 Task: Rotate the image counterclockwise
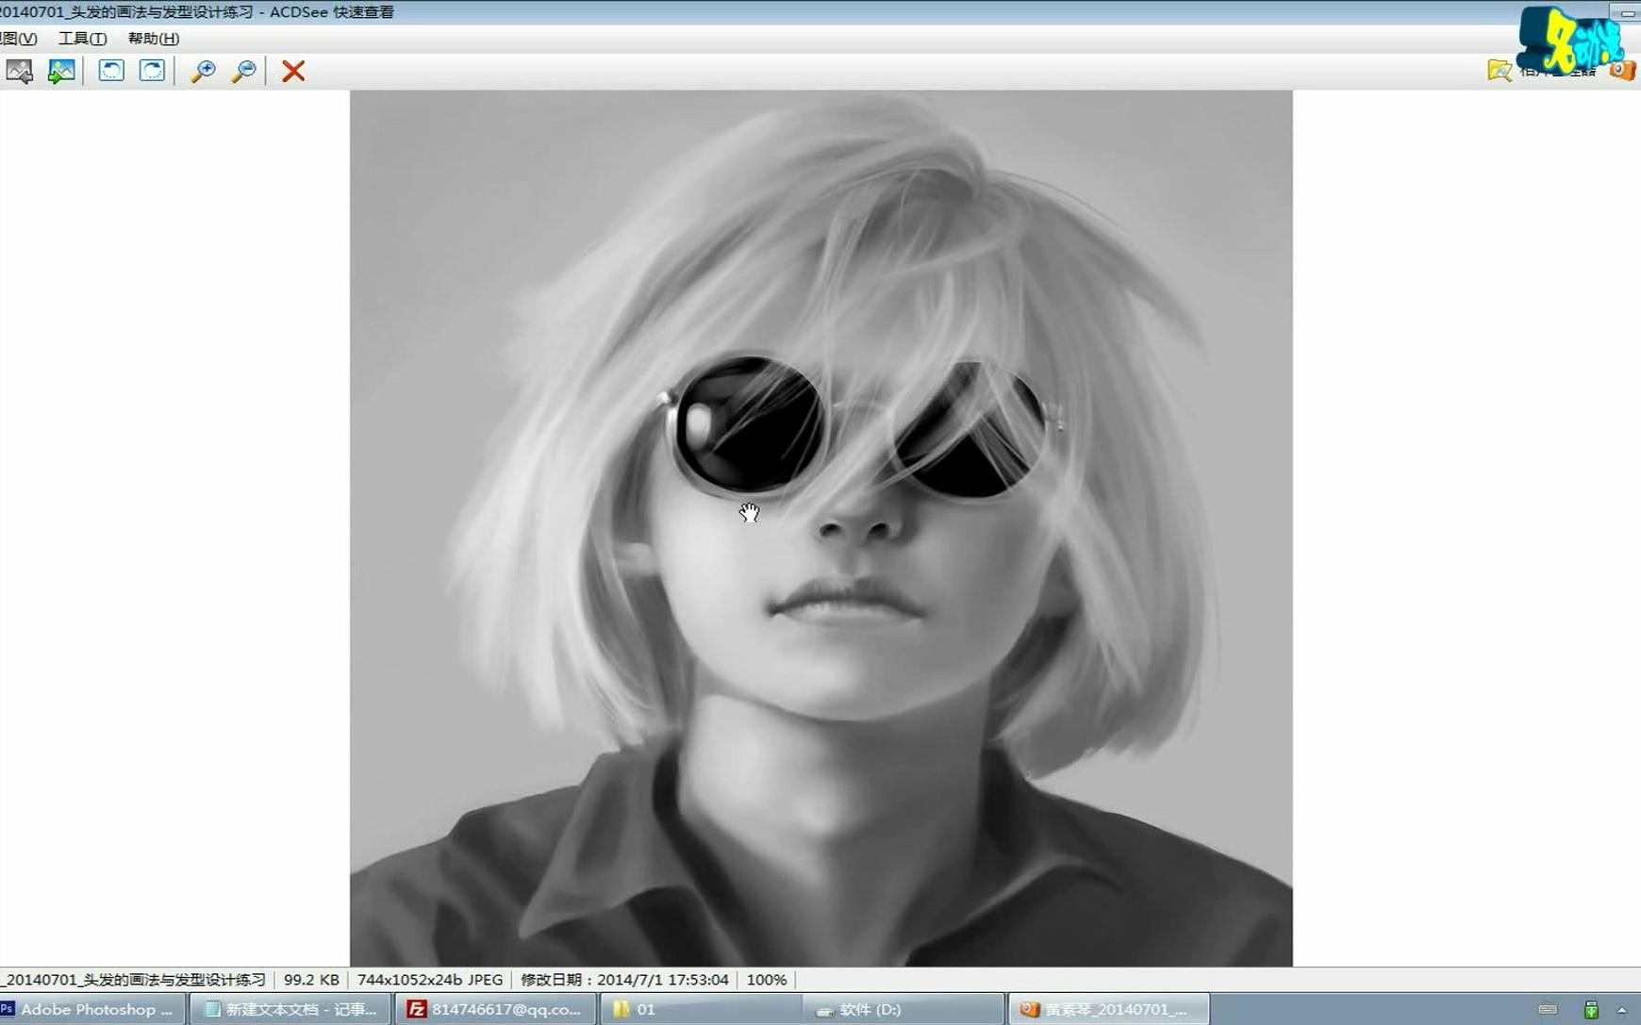[111, 71]
